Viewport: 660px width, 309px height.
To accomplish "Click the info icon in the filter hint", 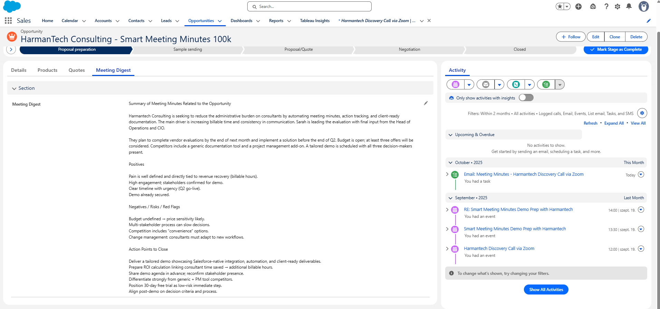I will click(x=451, y=273).
